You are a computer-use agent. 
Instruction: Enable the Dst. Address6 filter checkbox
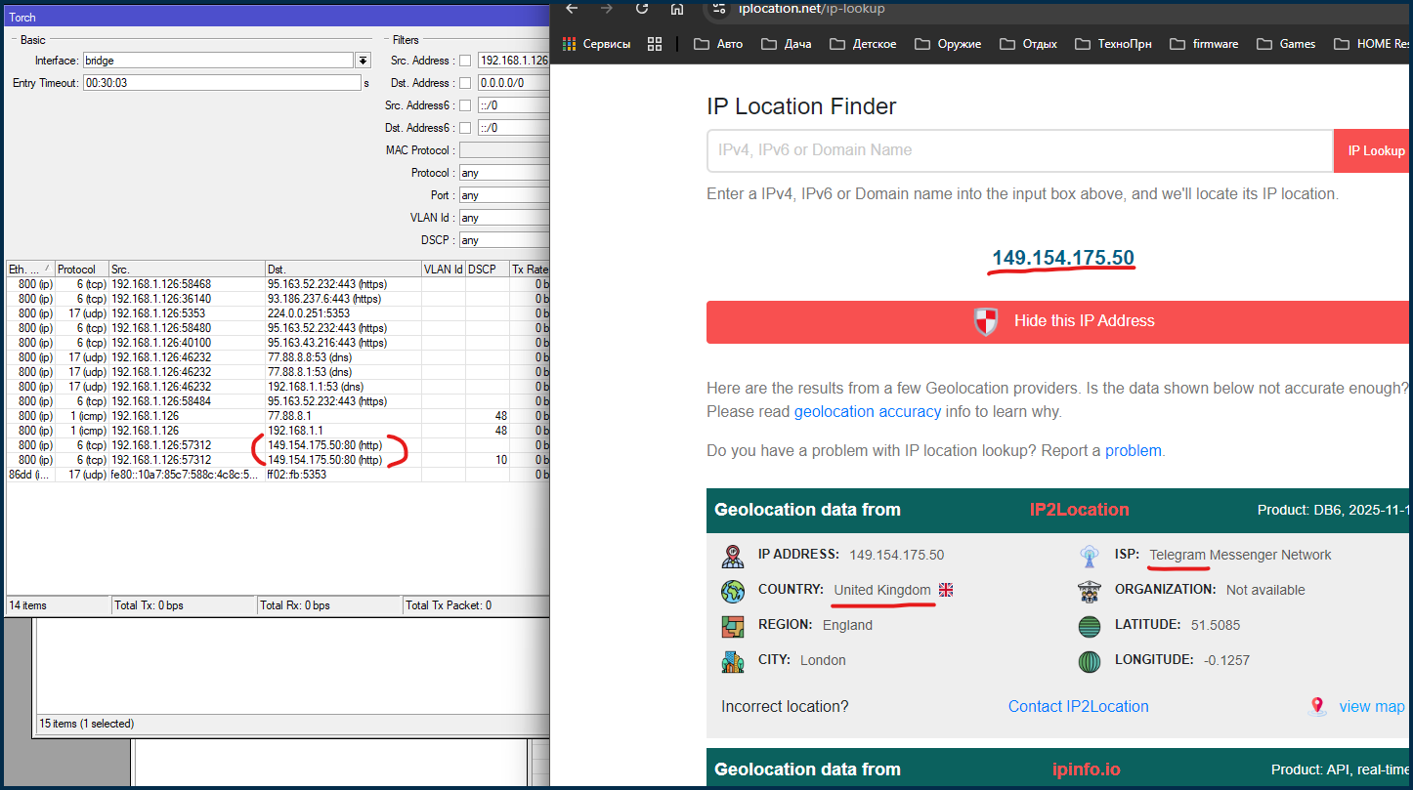(465, 128)
